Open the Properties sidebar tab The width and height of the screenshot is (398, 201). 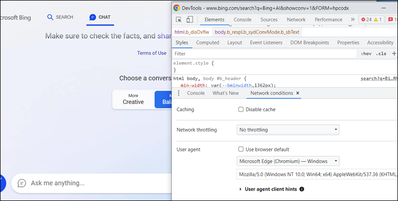348,42
